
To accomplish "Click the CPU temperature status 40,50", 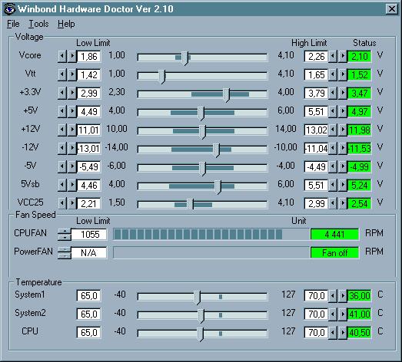I will click(x=360, y=333).
